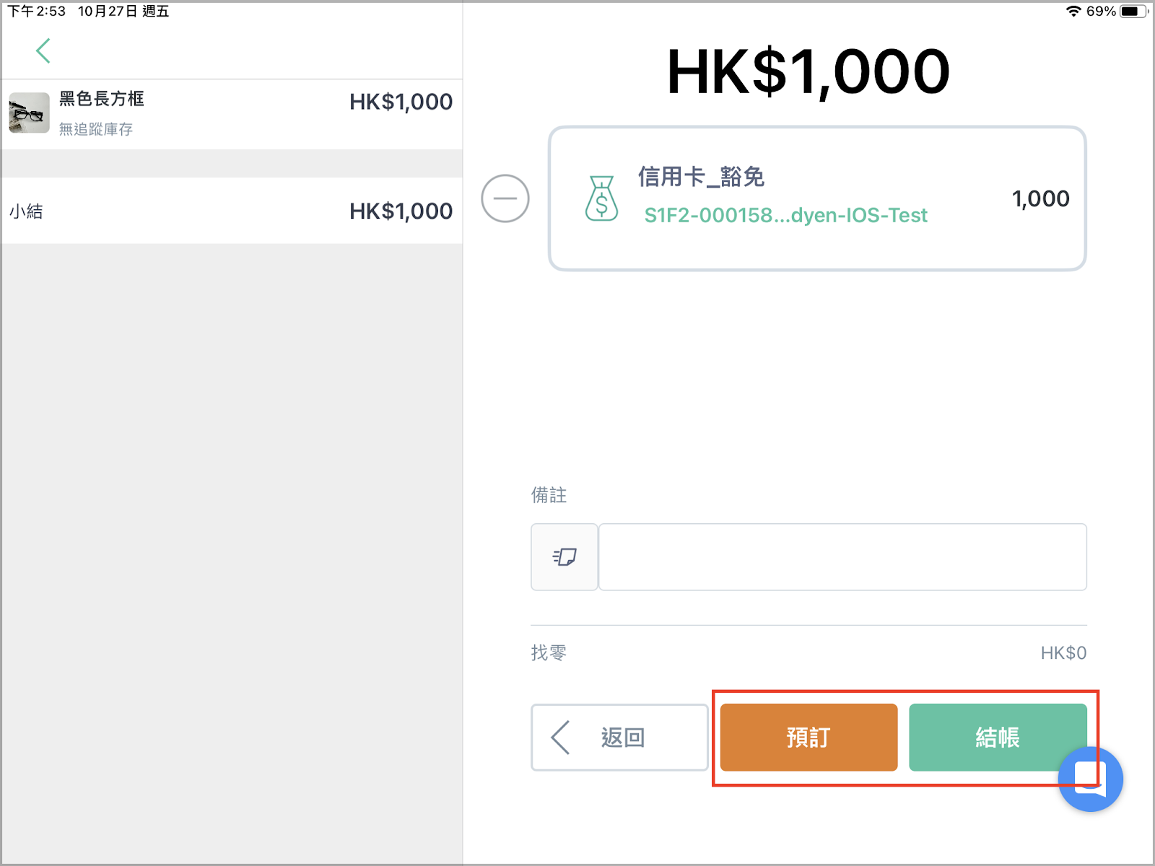Click the orange 預訂 button
The width and height of the screenshot is (1155, 866).
(808, 738)
